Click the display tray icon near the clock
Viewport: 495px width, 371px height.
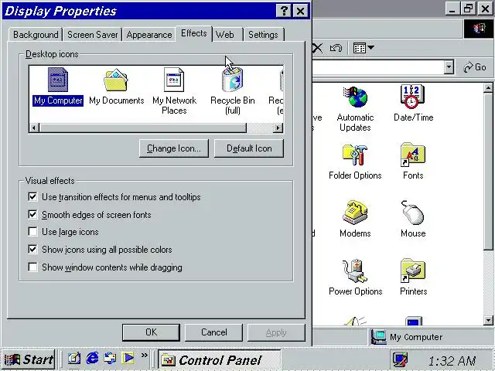pos(400,359)
